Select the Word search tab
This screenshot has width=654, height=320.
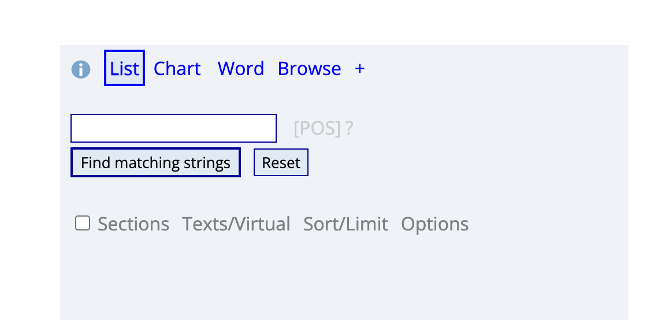(240, 69)
